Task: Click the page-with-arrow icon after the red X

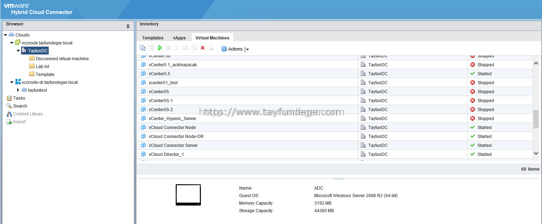Action: (x=211, y=48)
